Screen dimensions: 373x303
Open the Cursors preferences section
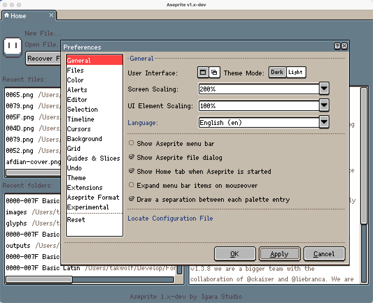[94, 129]
